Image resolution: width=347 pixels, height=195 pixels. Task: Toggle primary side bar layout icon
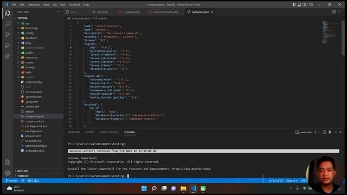(294, 5)
